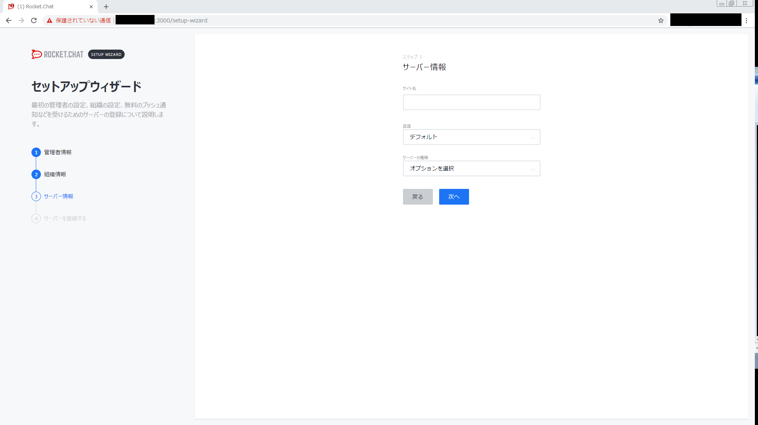The width and height of the screenshot is (758, 425).
Task: Open Chrome three-dot menu
Action: point(746,20)
